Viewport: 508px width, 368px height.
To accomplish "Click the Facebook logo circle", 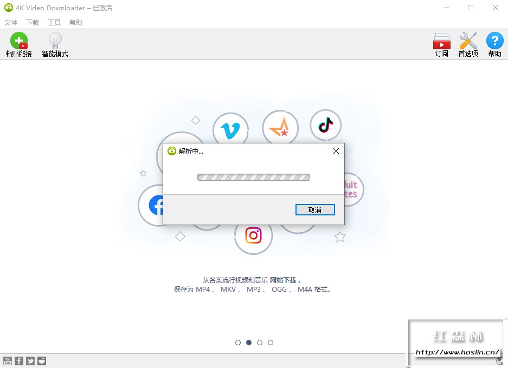I will coord(151,205).
